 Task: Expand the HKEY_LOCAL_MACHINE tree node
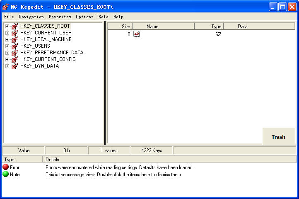click(7, 39)
